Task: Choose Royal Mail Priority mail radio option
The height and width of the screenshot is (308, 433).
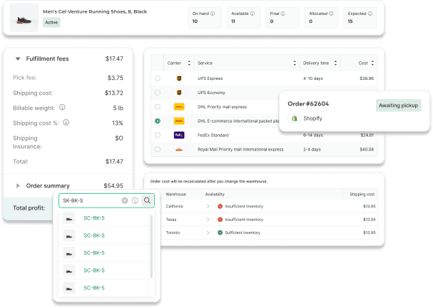Action: pos(157,150)
